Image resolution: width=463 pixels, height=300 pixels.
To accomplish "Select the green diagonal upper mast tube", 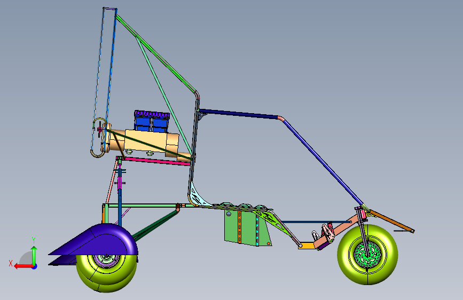I will pyautogui.click(x=155, y=53).
